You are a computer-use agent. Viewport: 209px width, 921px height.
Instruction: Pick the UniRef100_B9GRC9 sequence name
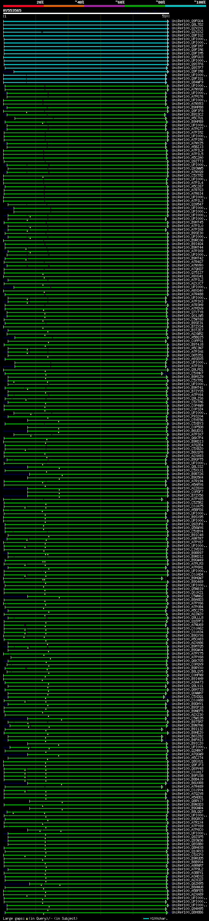pos(187,819)
